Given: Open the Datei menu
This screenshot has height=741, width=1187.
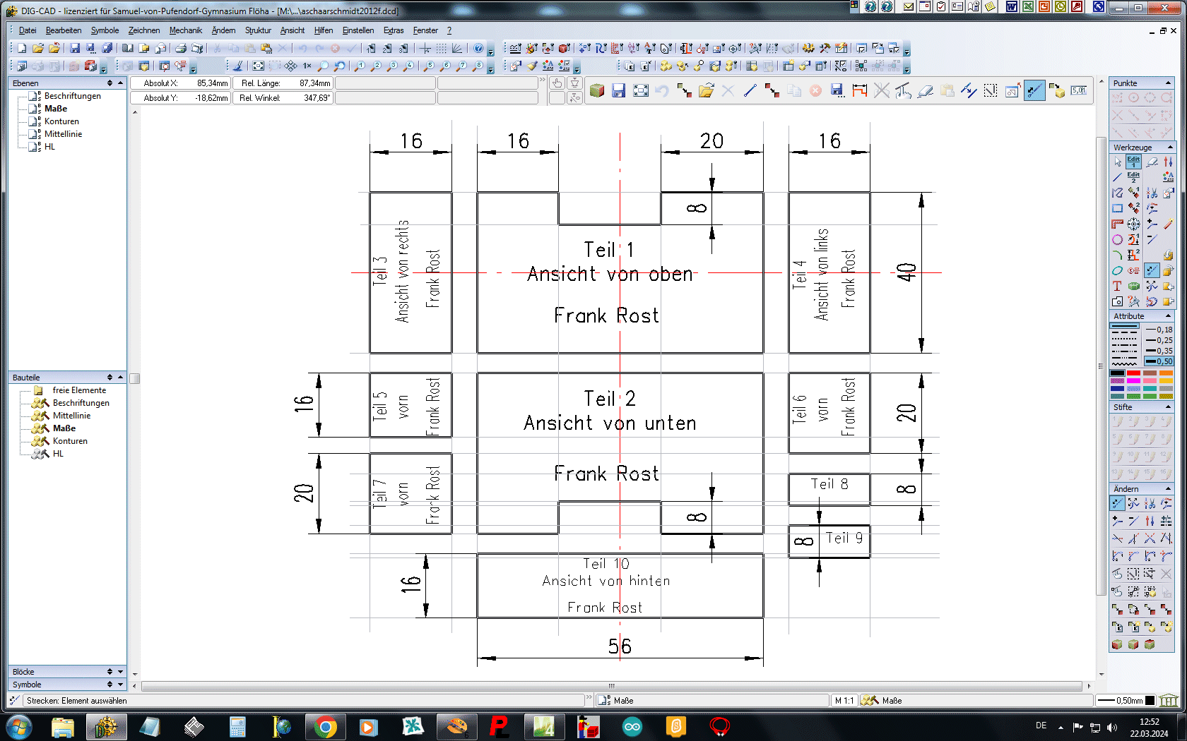Looking at the screenshot, I should (x=28, y=30).
